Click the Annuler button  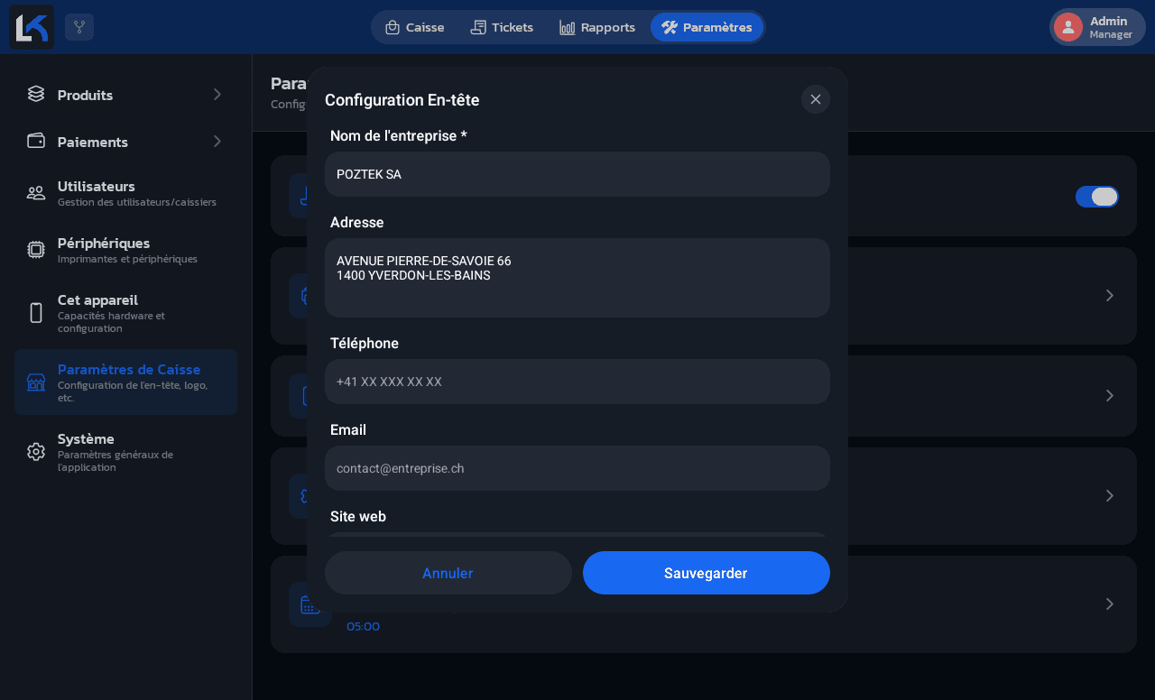448,573
